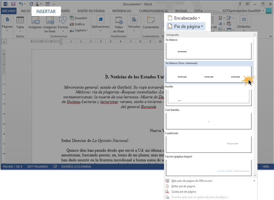
Task: Save document with the Save icon
Action: pos(13,4)
